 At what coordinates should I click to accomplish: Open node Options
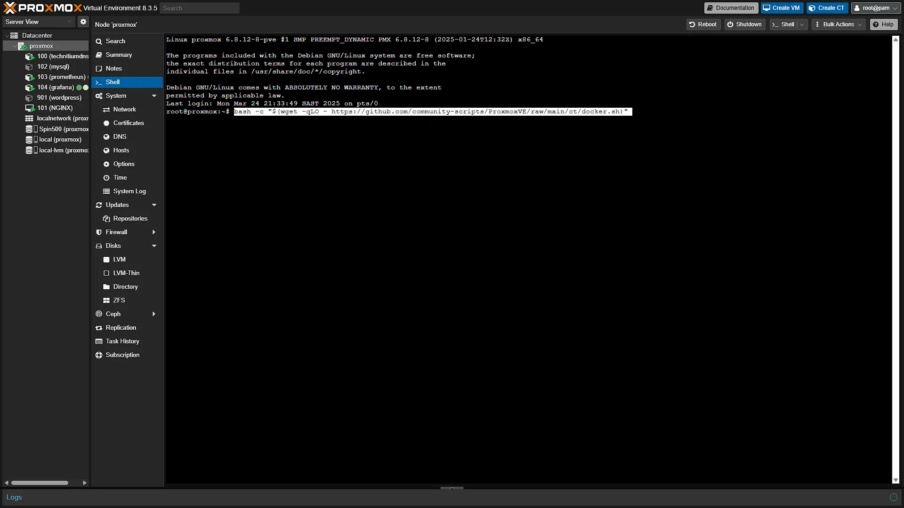[127, 164]
